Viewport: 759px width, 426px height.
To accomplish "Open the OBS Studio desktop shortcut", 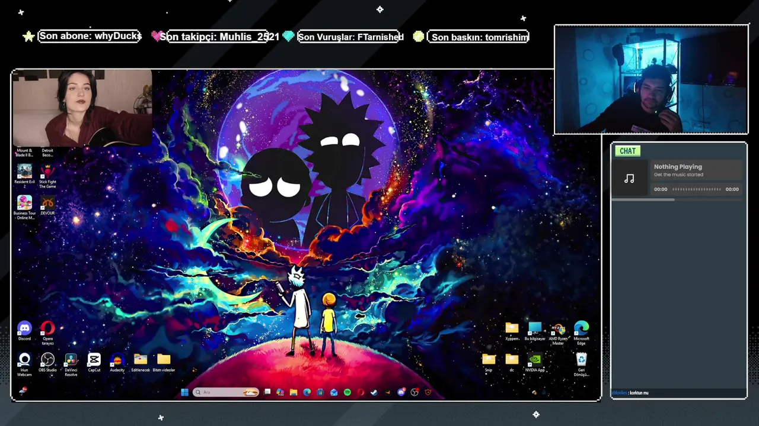I will [47, 362].
